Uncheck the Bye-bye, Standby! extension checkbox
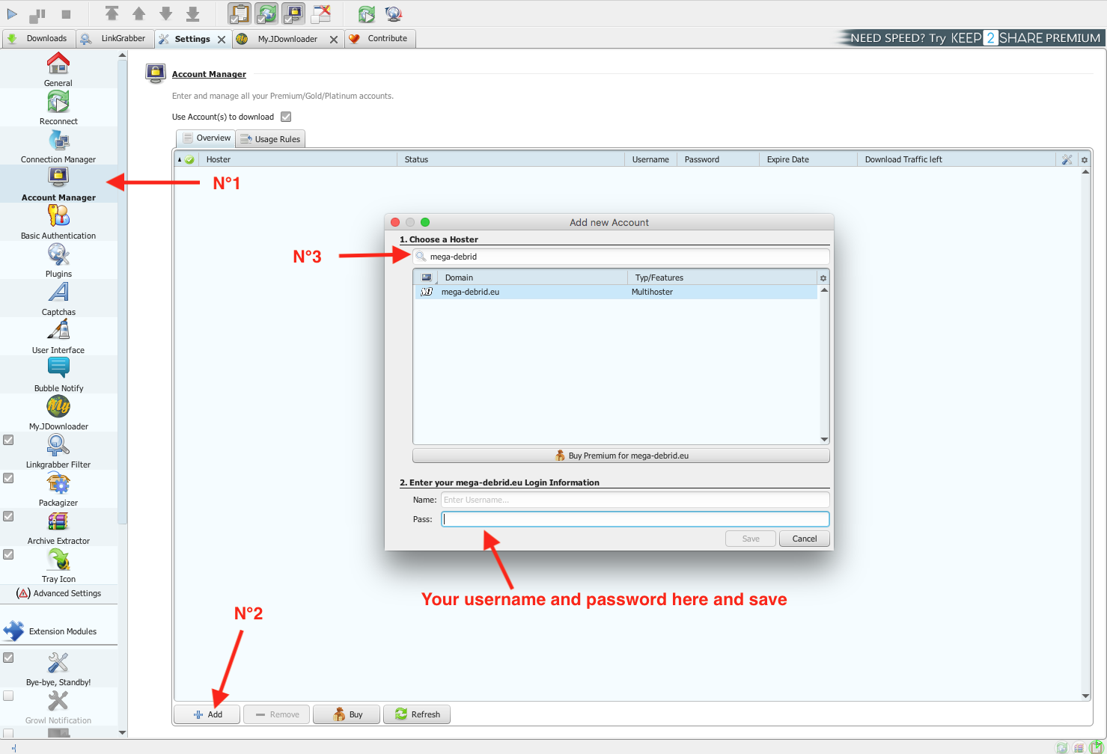Screen dimensions: 1107x754 click(8, 658)
